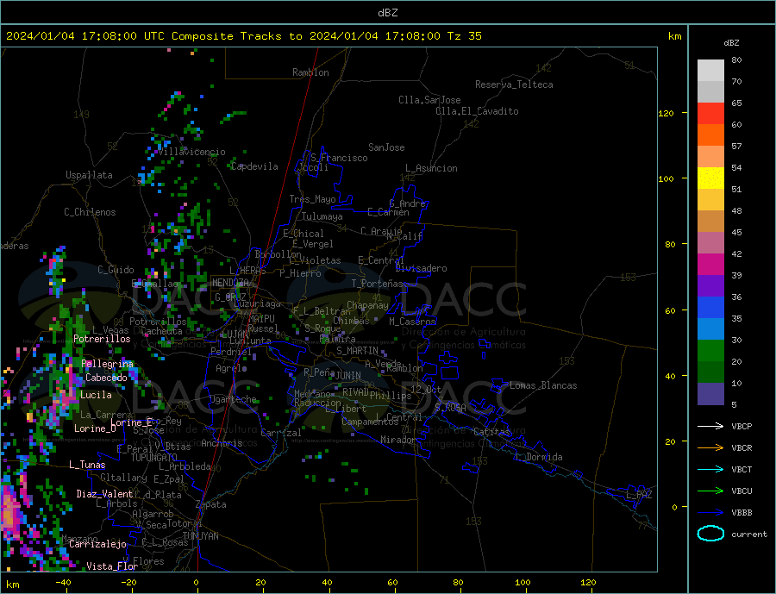This screenshot has width=776, height=594.
Task: Click the '-40' tick on the x-axis
Action: (x=63, y=583)
